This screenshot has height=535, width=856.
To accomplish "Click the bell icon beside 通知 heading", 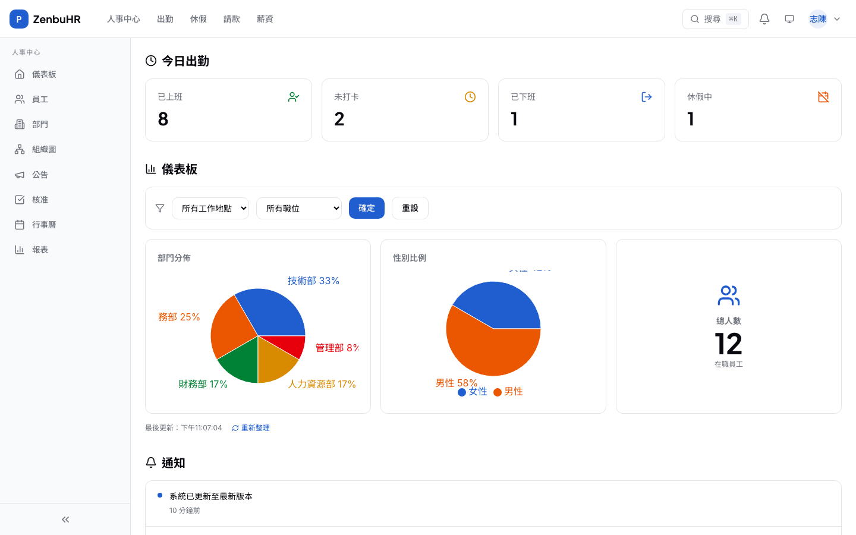I will pos(151,462).
